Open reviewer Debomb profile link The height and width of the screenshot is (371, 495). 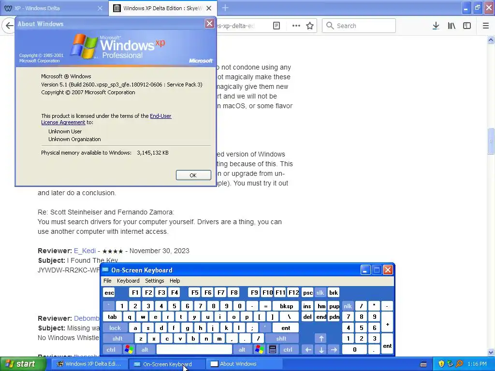click(87, 318)
